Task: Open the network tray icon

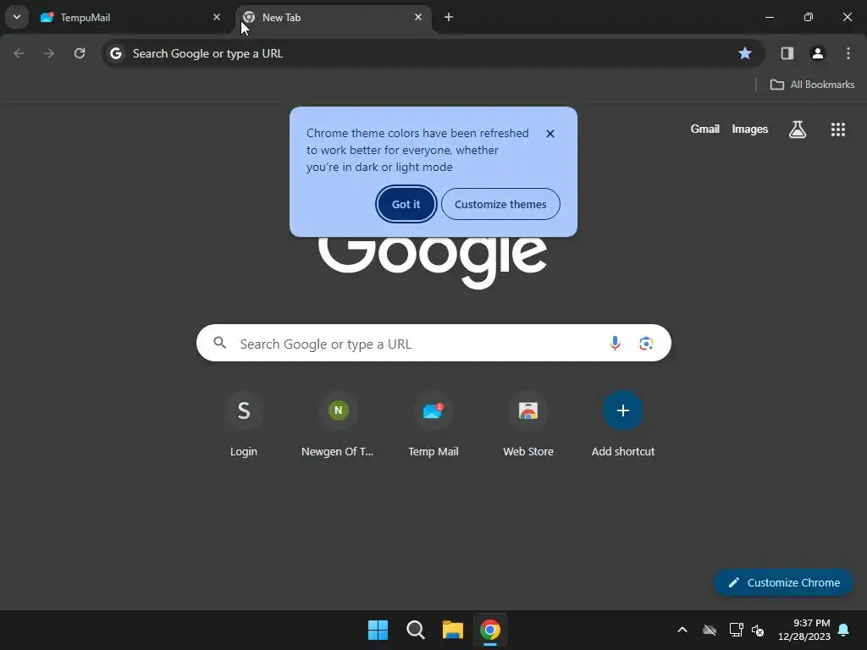Action: tap(736, 630)
